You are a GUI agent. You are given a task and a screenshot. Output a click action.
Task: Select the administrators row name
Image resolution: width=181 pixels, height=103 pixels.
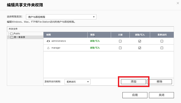tap(59, 41)
